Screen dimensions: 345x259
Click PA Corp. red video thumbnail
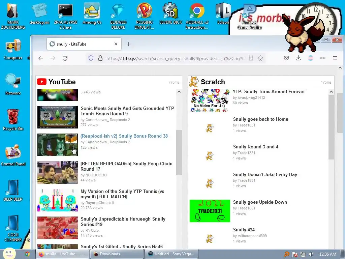(57, 228)
